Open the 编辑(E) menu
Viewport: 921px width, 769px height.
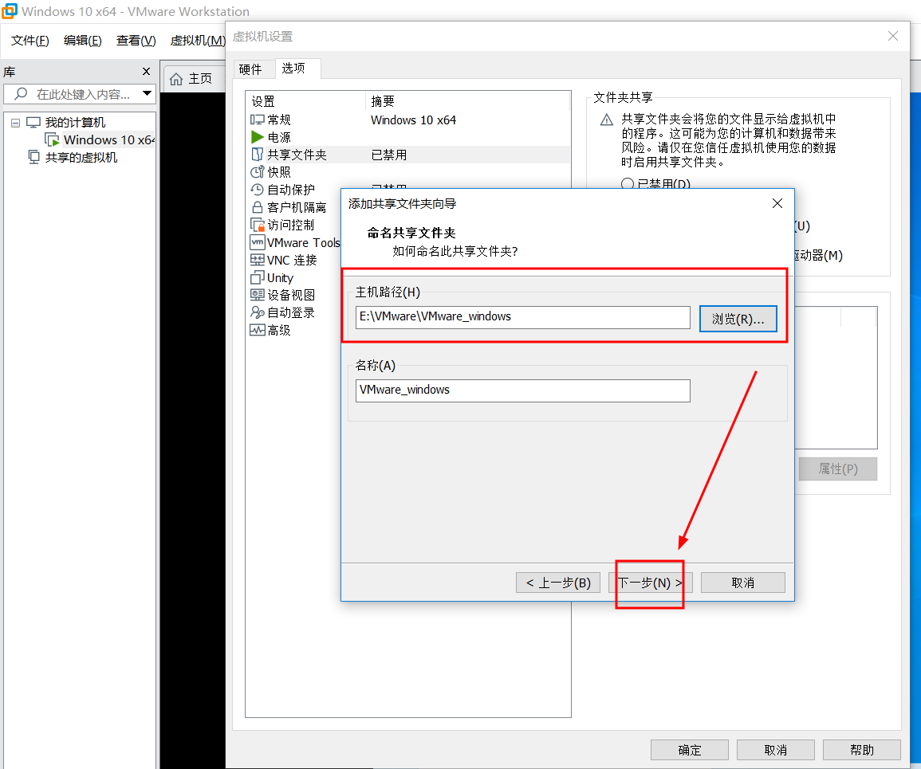point(82,41)
